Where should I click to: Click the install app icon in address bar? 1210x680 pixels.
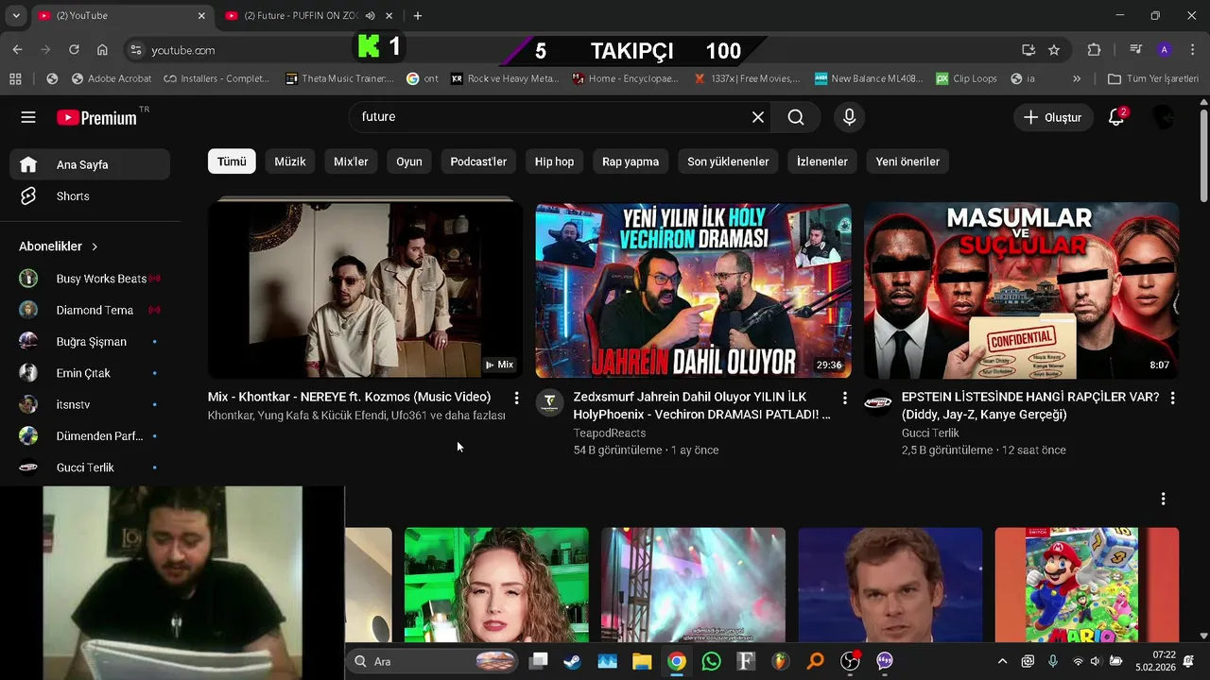[x=1028, y=50]
